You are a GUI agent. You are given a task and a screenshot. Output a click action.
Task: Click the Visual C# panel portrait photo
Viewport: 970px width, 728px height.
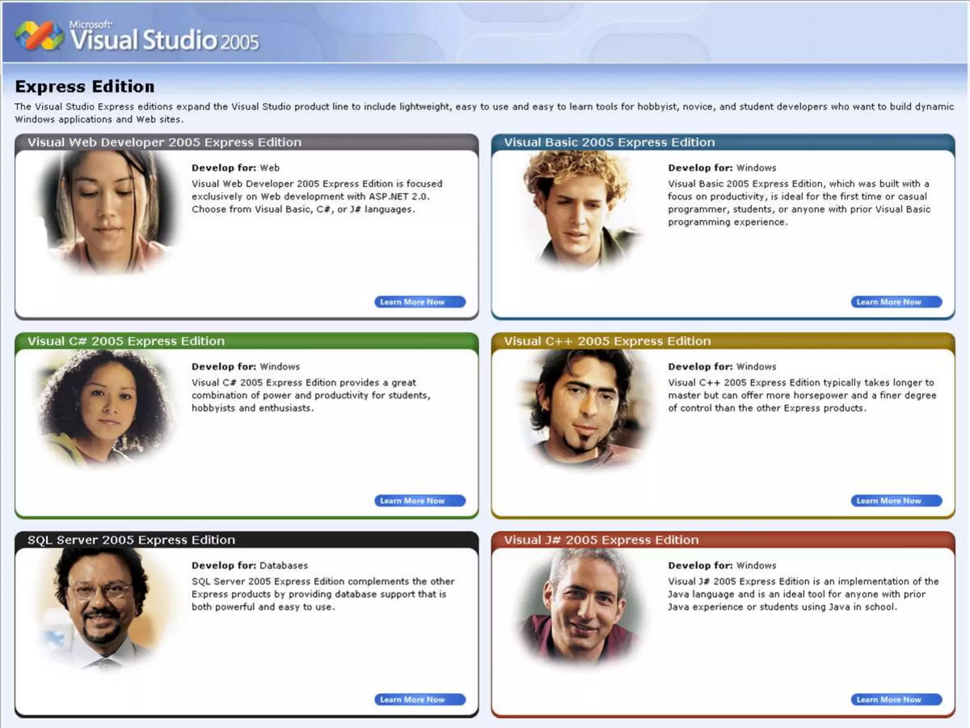tap(106, 408)
